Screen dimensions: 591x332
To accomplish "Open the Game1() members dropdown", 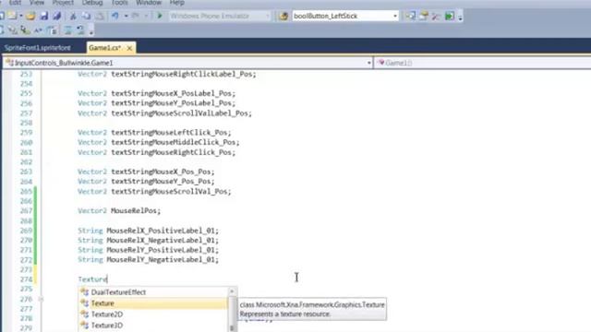I will 483,63.
